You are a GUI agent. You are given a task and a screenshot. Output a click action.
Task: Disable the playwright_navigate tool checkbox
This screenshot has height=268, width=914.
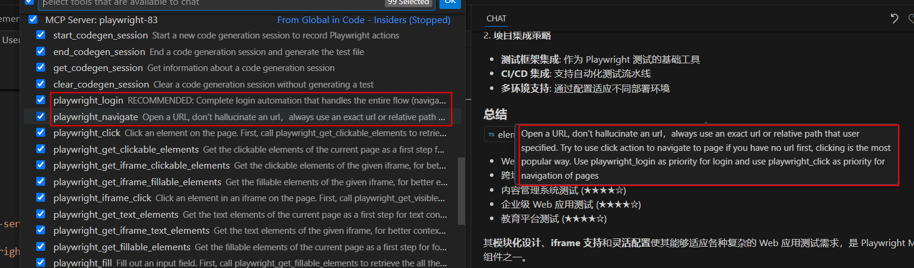pos(40,117)
